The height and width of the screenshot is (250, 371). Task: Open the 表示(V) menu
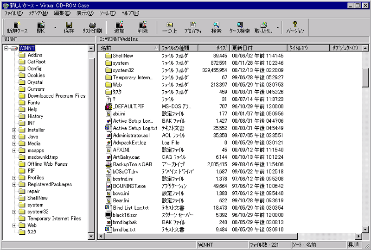tap(85, 13)
